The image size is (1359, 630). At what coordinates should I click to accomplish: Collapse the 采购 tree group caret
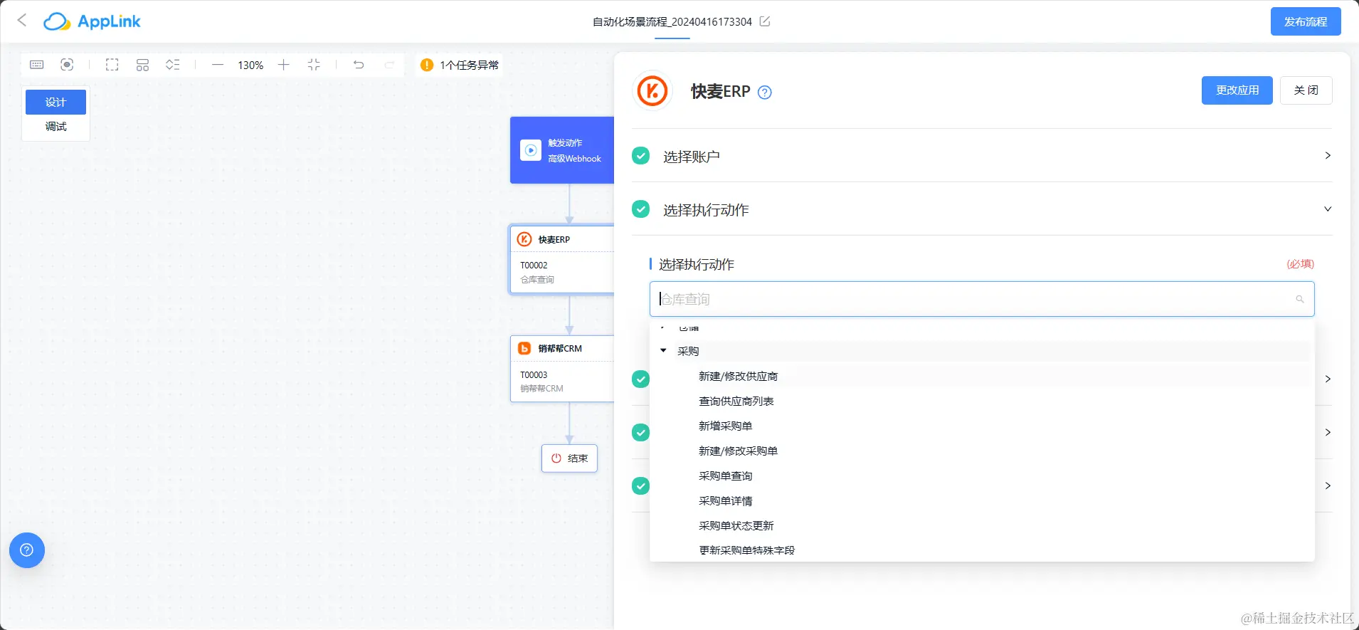[663, 350]
